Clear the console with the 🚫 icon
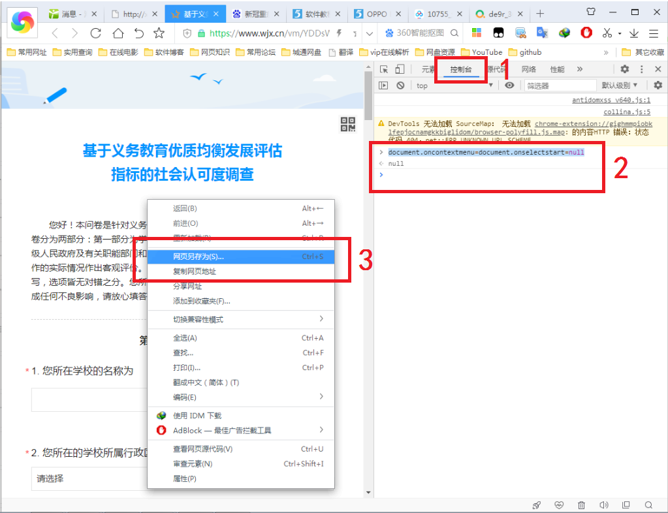The image size is (668, 513). pyautogui.click(x=401, y=84)
